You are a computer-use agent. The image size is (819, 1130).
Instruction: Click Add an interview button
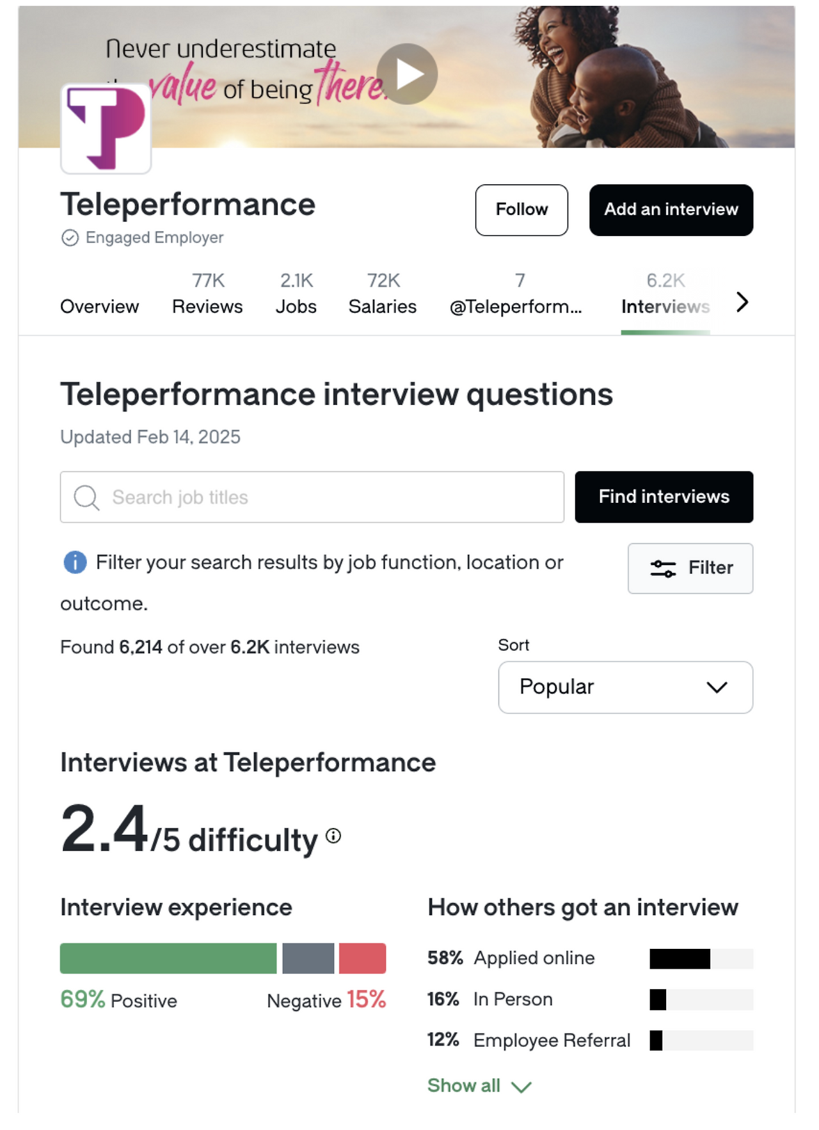(x=671, y=210)
